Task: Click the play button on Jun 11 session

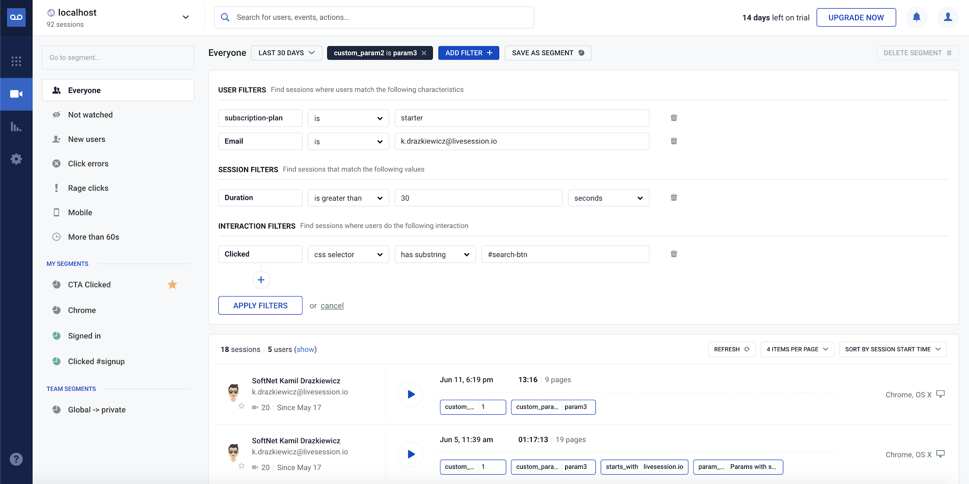Action: point(411,394)
